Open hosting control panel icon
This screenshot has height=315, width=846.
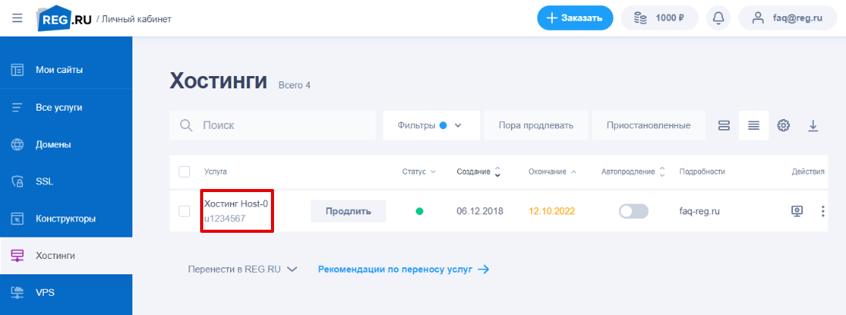pos(797,211)
